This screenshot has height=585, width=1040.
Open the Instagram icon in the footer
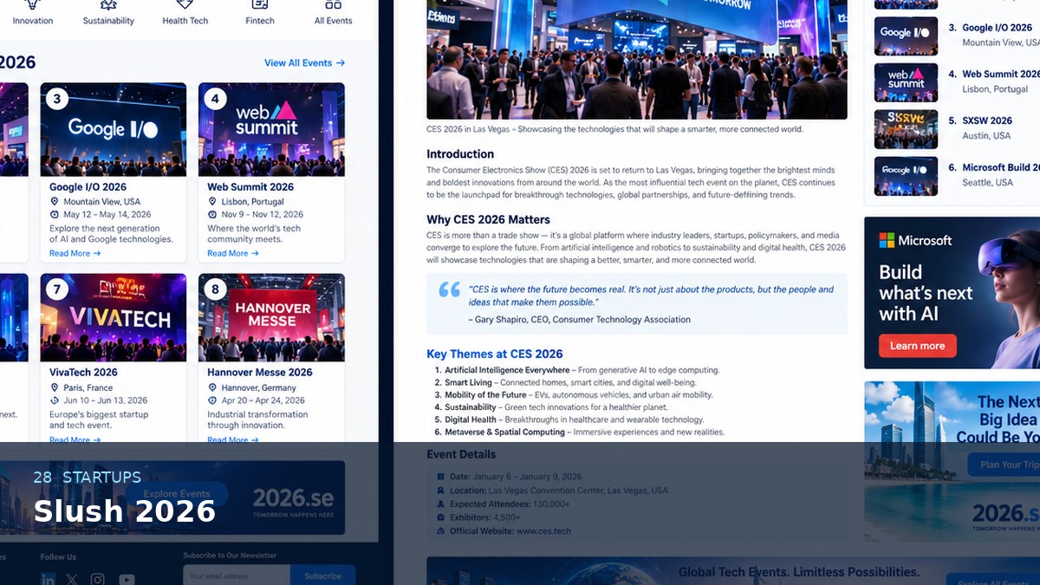tap(98, 579)
